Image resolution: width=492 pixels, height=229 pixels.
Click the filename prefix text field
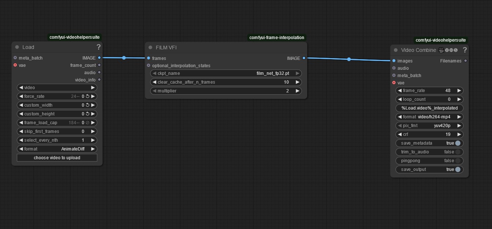click(429, 108)
